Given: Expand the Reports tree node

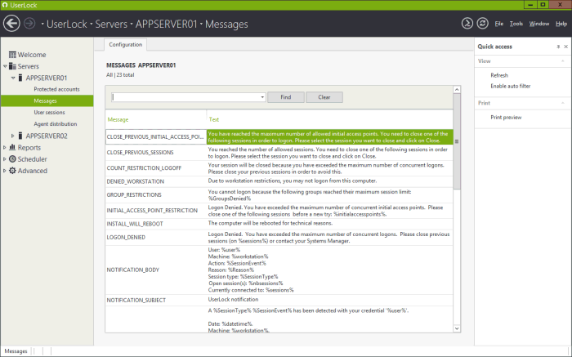Looking at the screenshot, I should tap(5, 147).
